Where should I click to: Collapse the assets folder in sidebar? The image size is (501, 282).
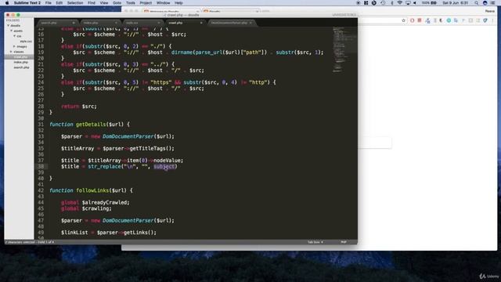[12, 31]
